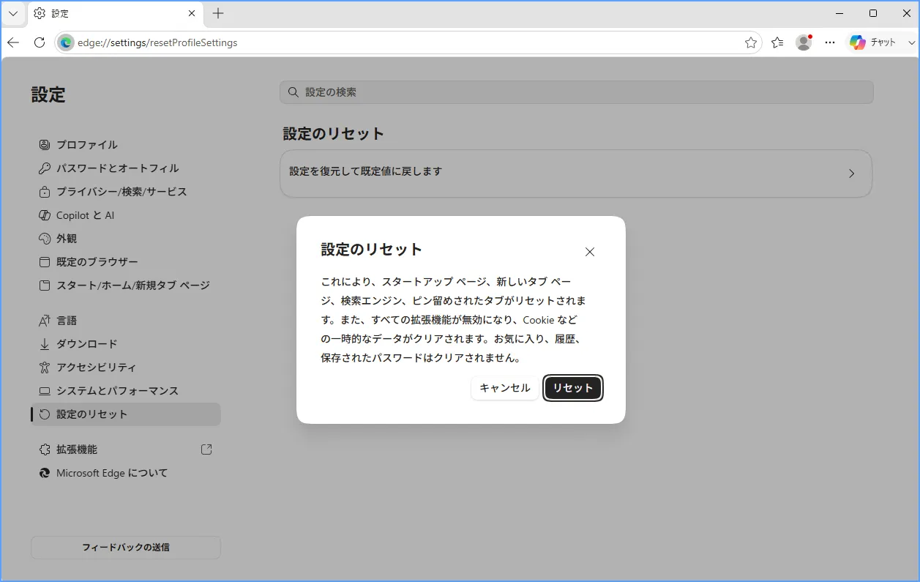The width and height of the screenshot is (920, 582).
Task: Click the address bar URL
Action: [157, 42]
